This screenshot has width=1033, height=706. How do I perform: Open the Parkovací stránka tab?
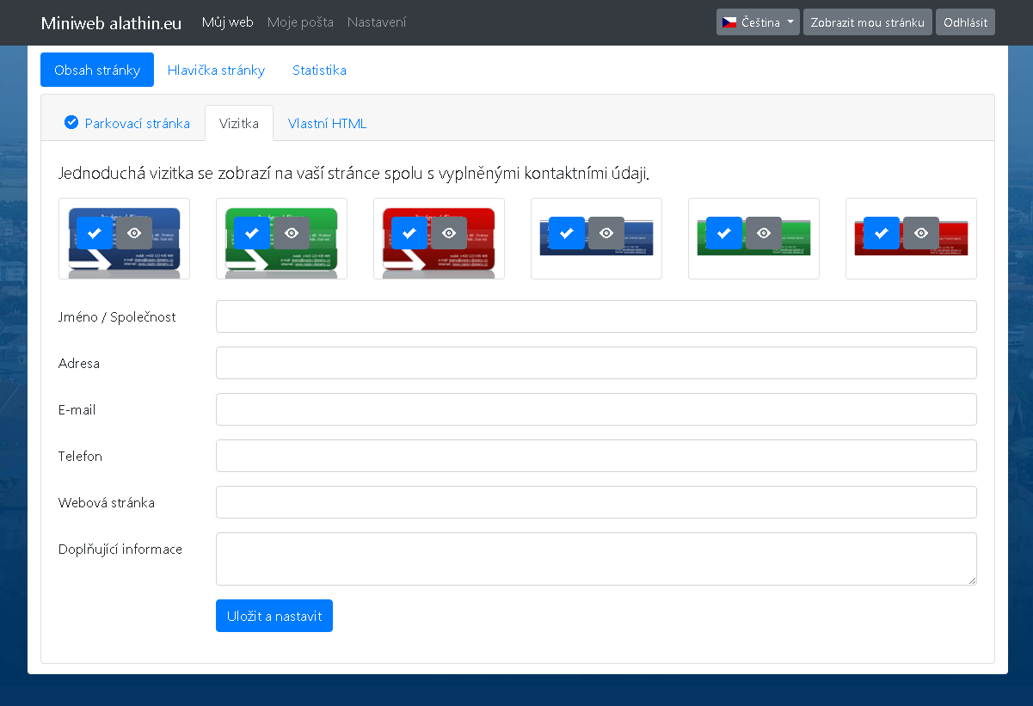(127, 124)
